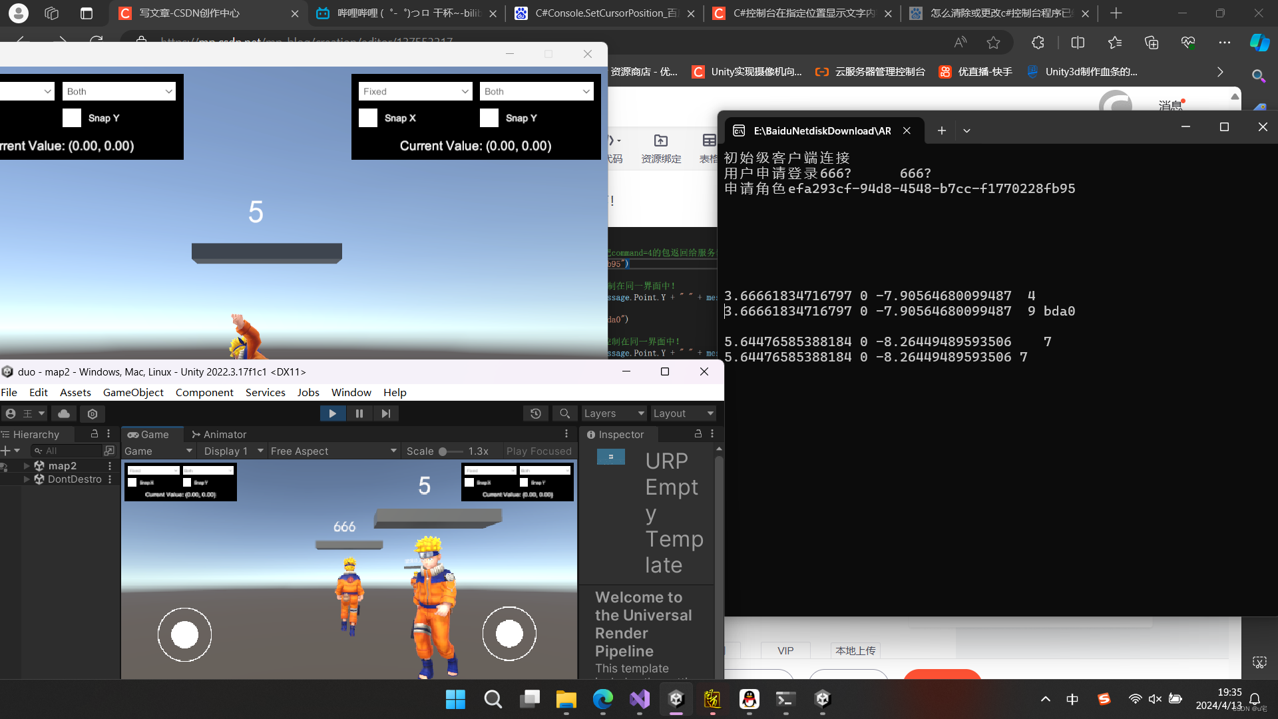Enable the Snap Y checkbox
The height and width of the screenshot is (719, 1278).
pyautogui.click(x=489, y=118)
